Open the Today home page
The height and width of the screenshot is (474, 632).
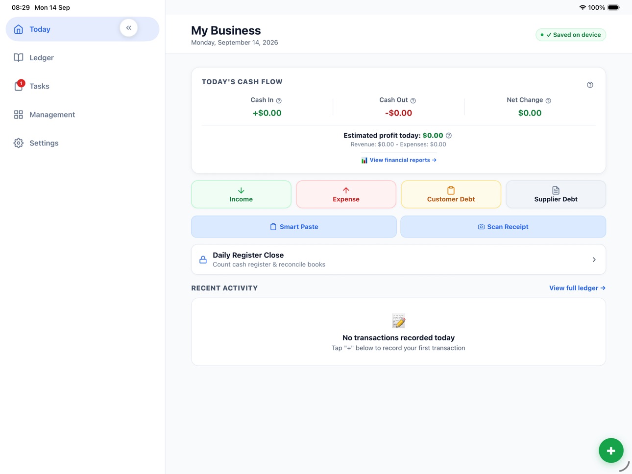(82, 29)
